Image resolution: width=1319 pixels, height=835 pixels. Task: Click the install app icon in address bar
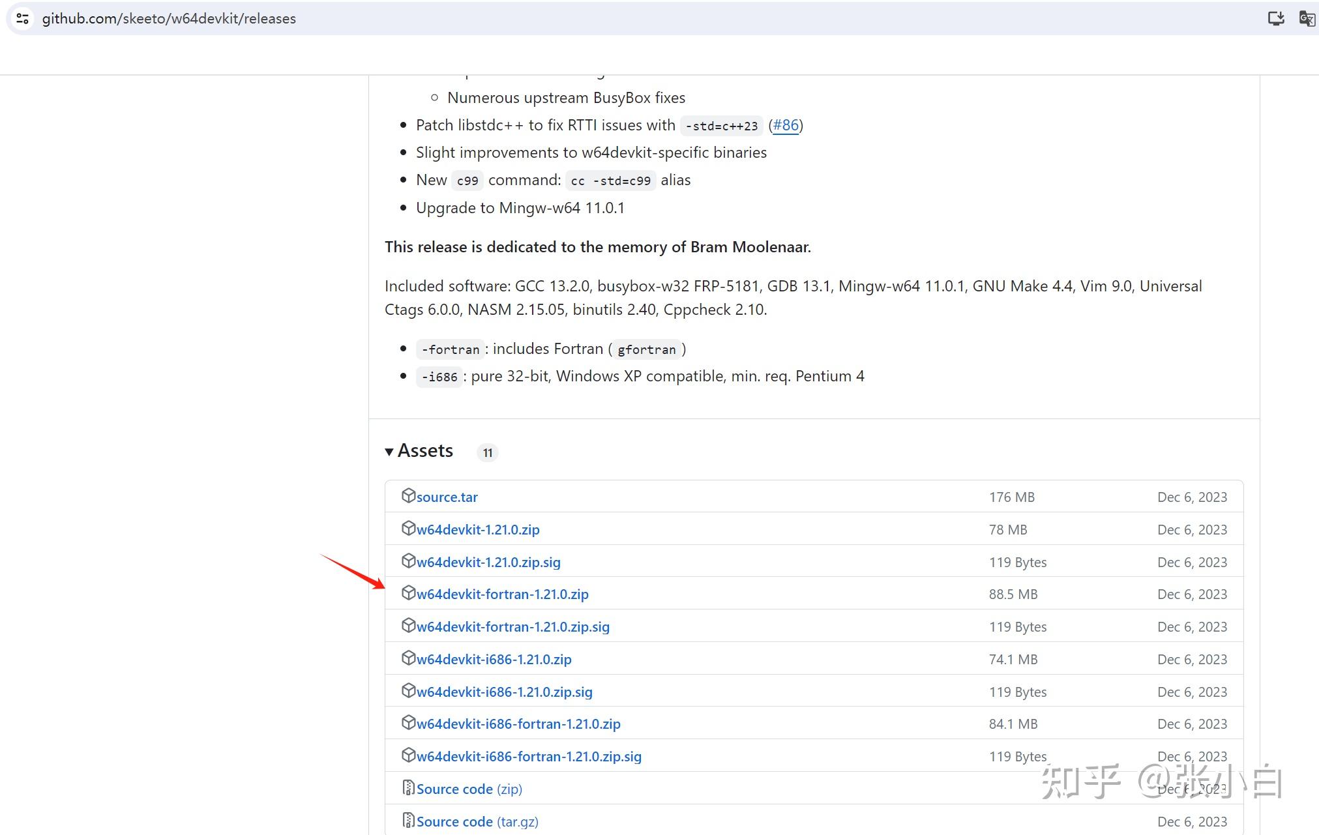(x=1276, y=18)
